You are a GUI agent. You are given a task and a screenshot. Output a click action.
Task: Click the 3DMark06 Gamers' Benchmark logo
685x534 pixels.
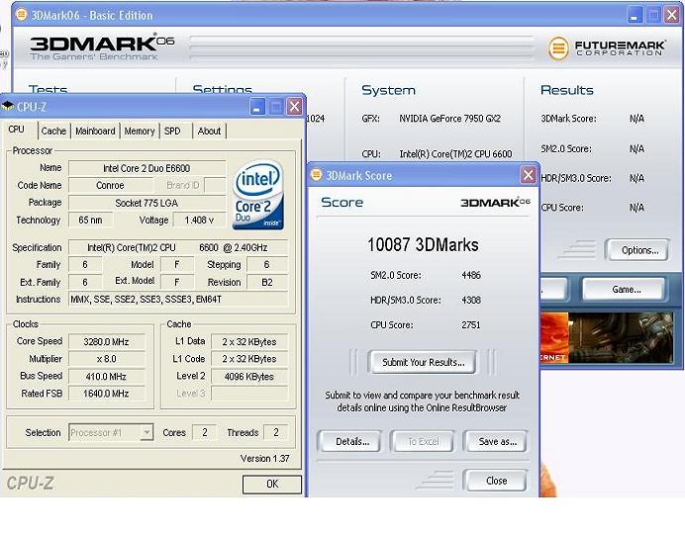coord(101,46)
